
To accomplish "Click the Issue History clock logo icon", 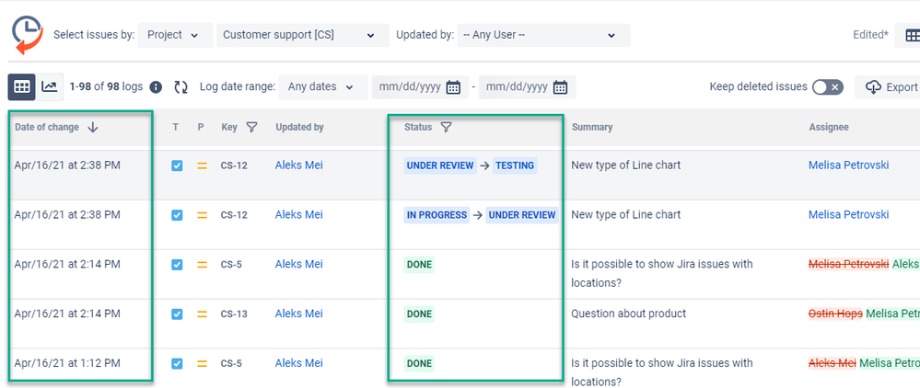I will click(28, 35).
